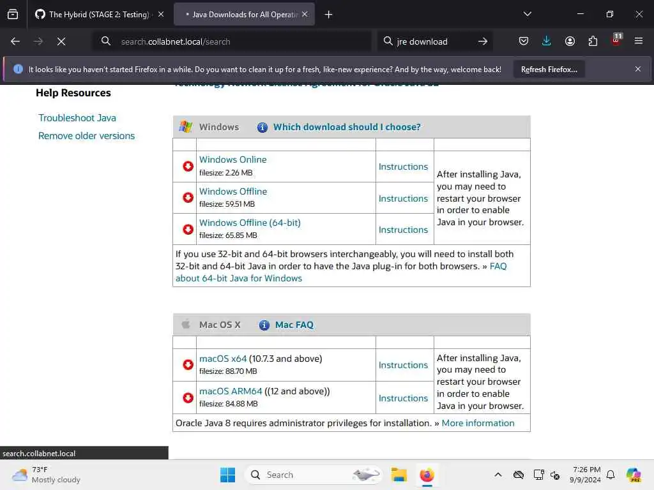This screenshot has width=654, height=490.
Task: Open the list all tabs dropdown arrow
Action: (x=527, y=14)
